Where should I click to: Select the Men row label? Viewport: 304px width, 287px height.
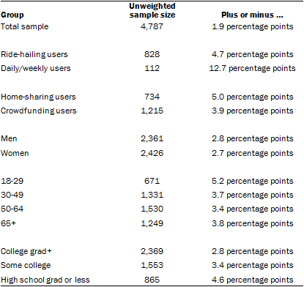pos(9,138)
